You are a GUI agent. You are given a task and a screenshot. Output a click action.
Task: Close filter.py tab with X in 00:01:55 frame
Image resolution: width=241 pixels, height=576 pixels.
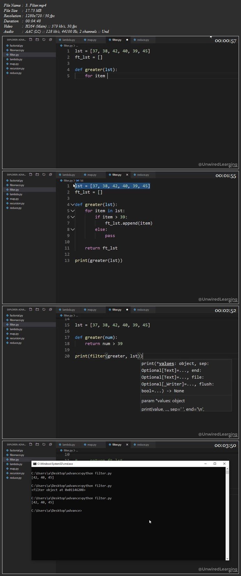point(127,175)
